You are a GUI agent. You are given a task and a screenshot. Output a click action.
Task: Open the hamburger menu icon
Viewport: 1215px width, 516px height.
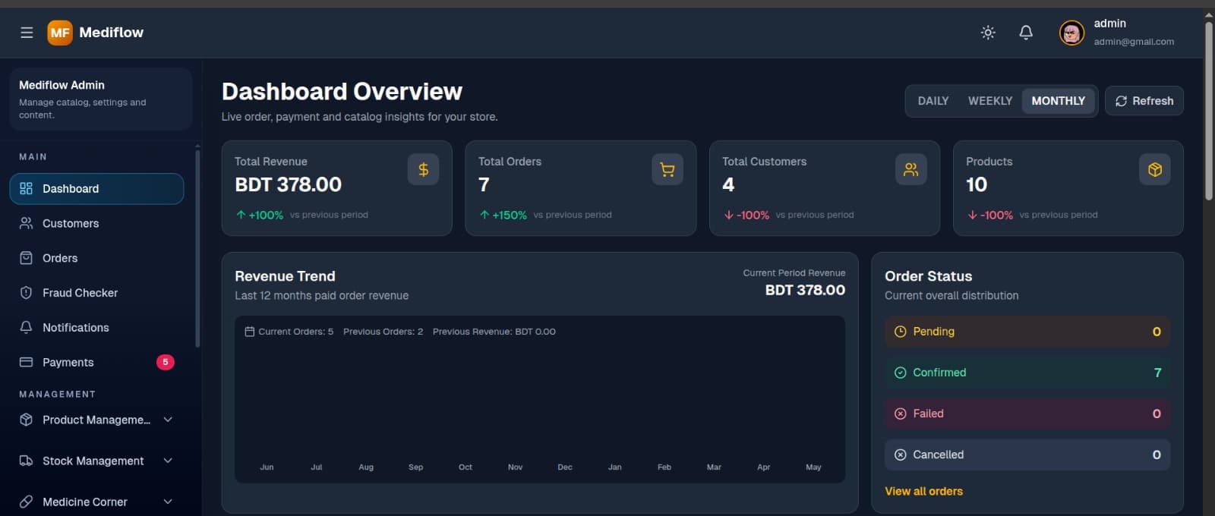point(27,33)
